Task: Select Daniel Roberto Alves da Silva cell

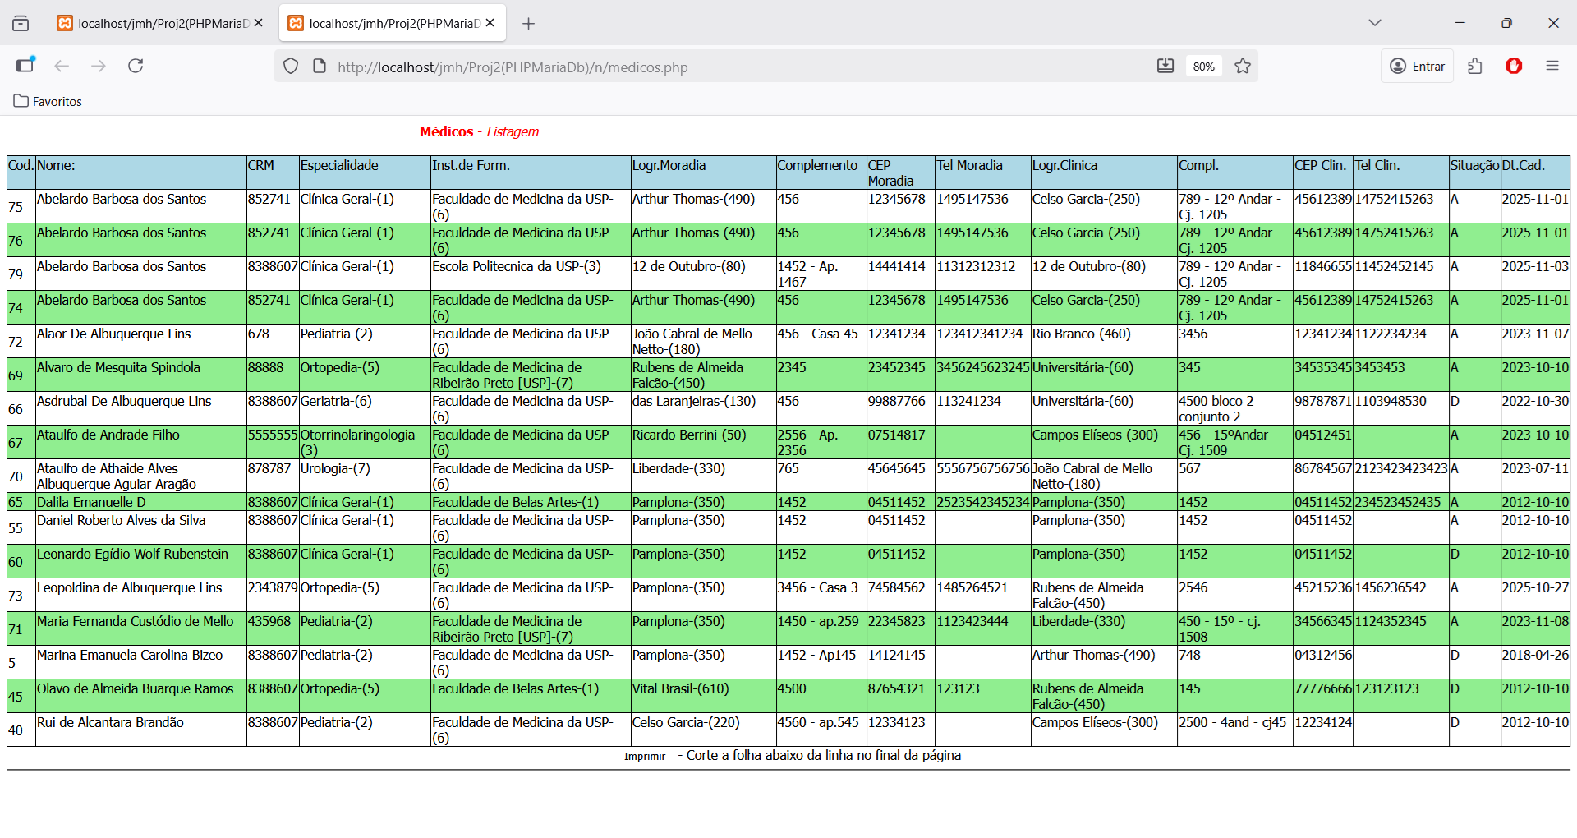Action: [141, 527]
